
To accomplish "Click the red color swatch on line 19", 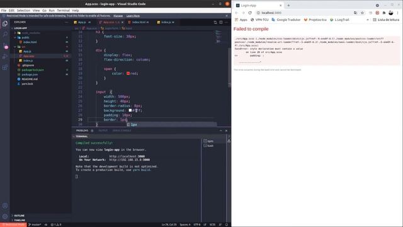I will coord(128,73).
